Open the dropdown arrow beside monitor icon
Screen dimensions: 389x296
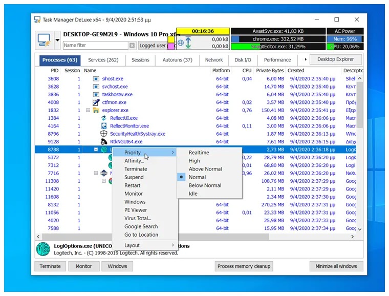(57, 40)
